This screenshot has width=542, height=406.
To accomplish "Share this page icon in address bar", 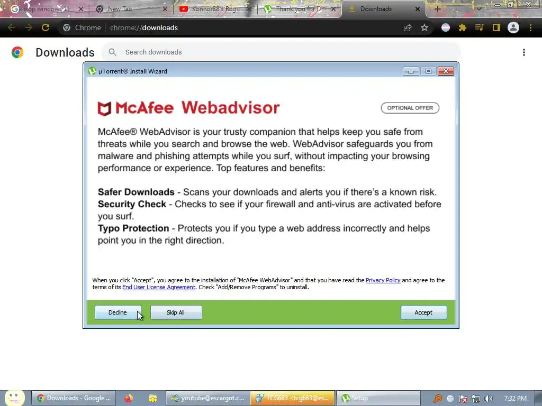I will [408, 27].
